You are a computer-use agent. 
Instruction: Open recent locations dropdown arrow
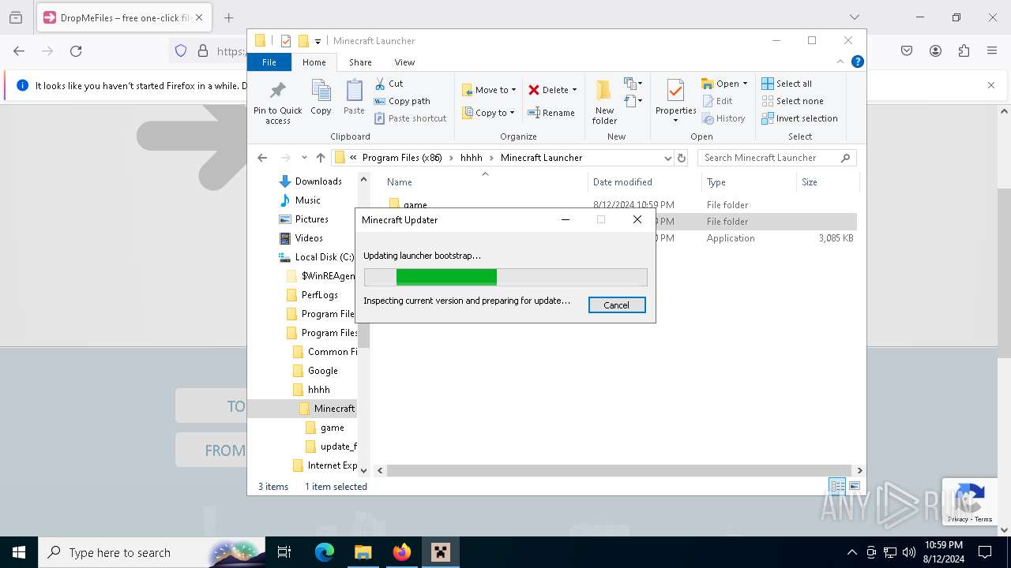point(304,158)
